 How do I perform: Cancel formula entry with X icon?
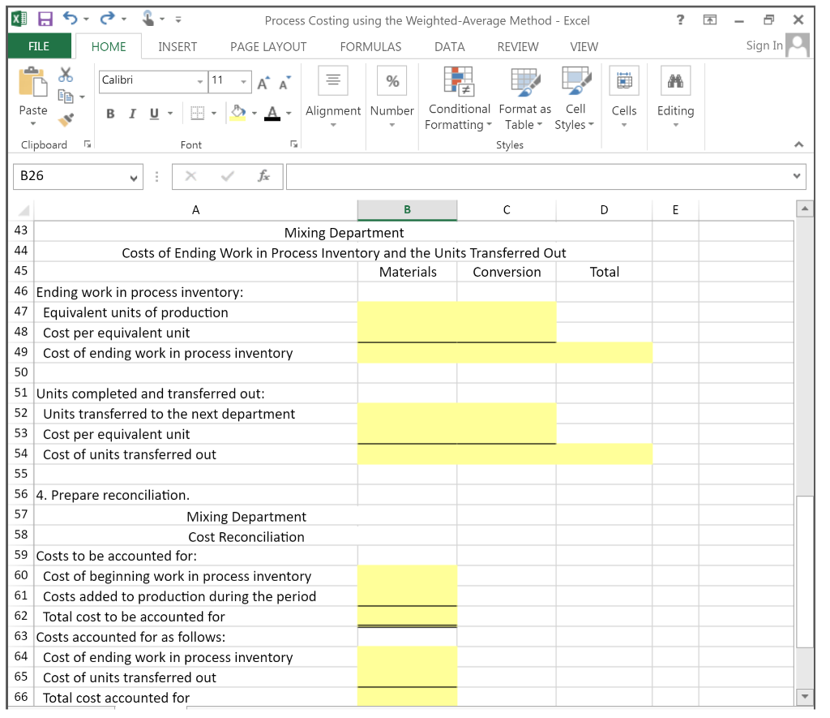pyautogui.click(x=191, y=176)
